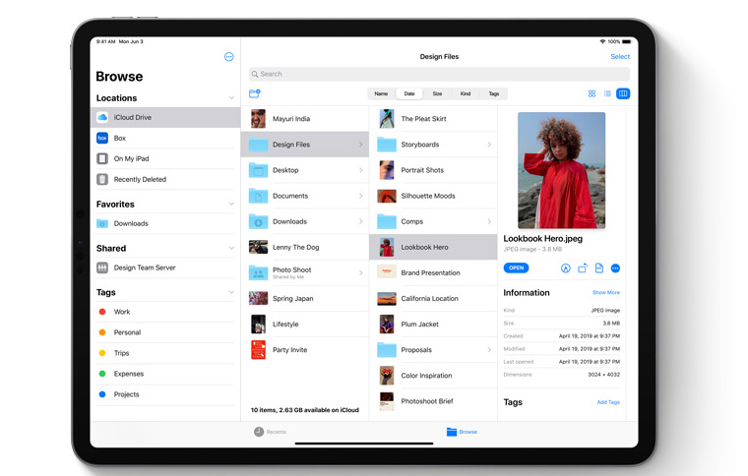This screenshot has width=748, height=476.
Task: Open Browse tab at bottom
Action: pos(462,432)
